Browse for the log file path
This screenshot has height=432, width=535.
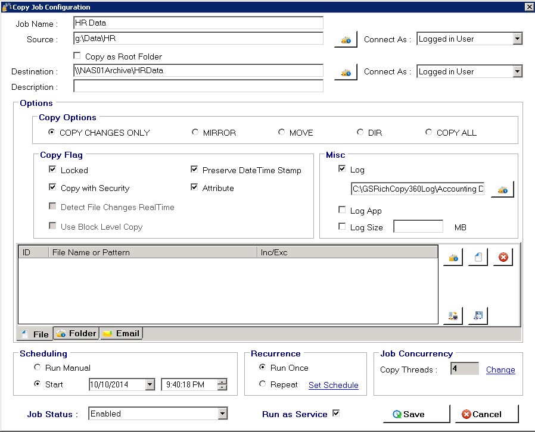pyautogui.click(x=502, y=190)
